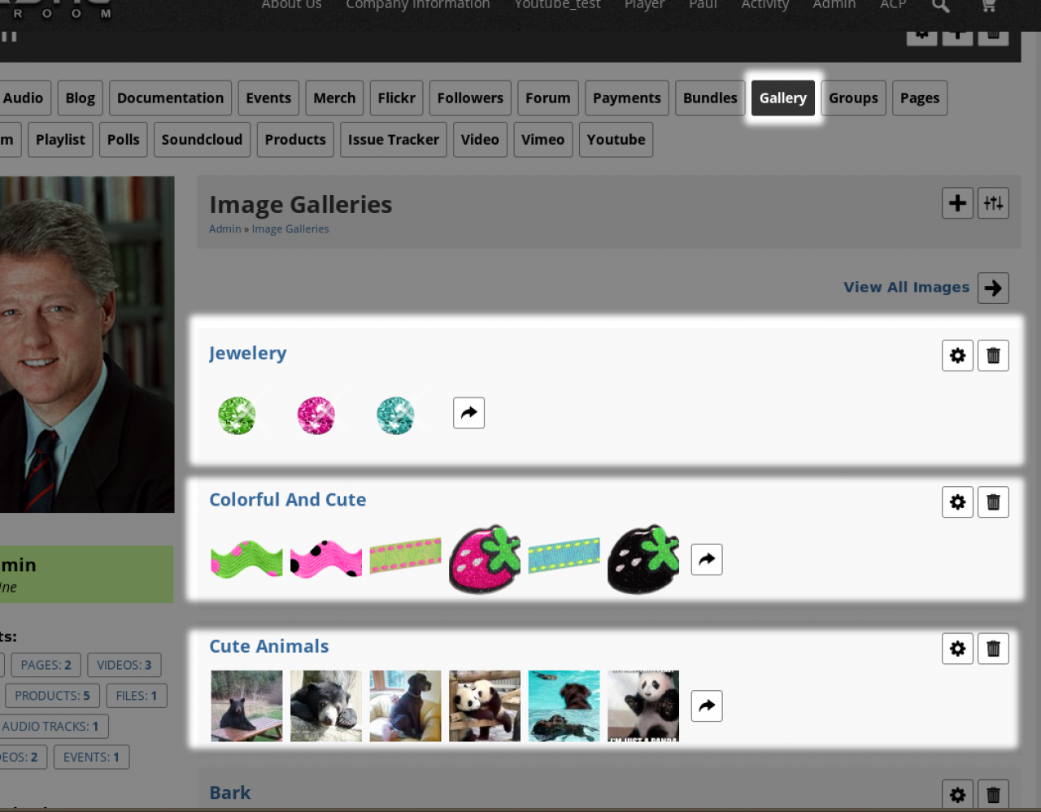Open the black bear at picnic table photo
Screen dimensions: 1041x812
246,706
